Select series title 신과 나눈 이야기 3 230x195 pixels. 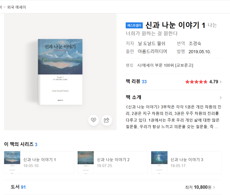187,160
